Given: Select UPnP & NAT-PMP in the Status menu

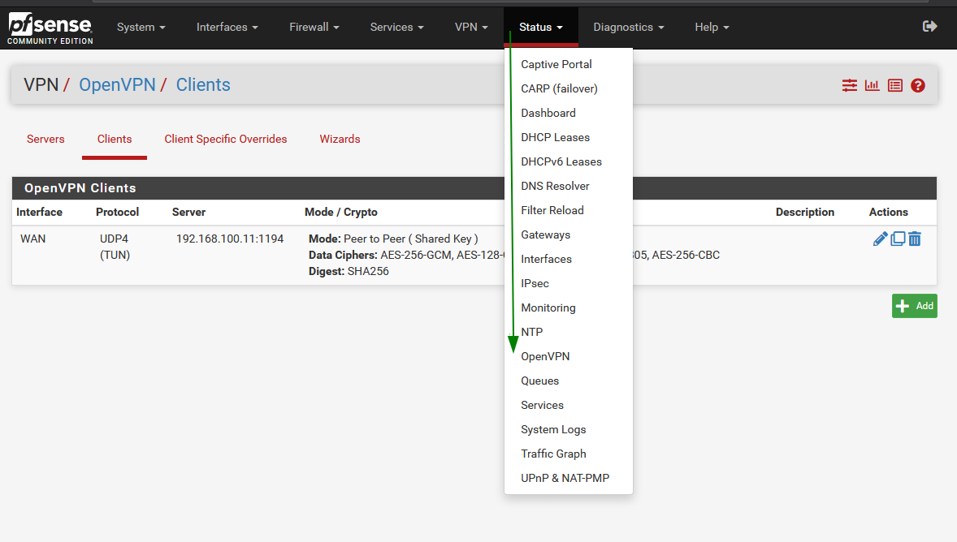Looking at the screenshot, I should click(568, 478).
